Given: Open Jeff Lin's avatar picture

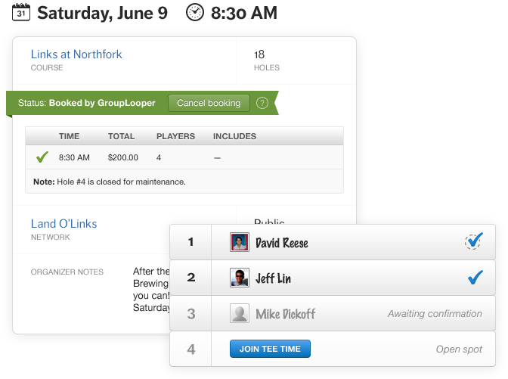Looking at the screenshot, I should 239,278.
